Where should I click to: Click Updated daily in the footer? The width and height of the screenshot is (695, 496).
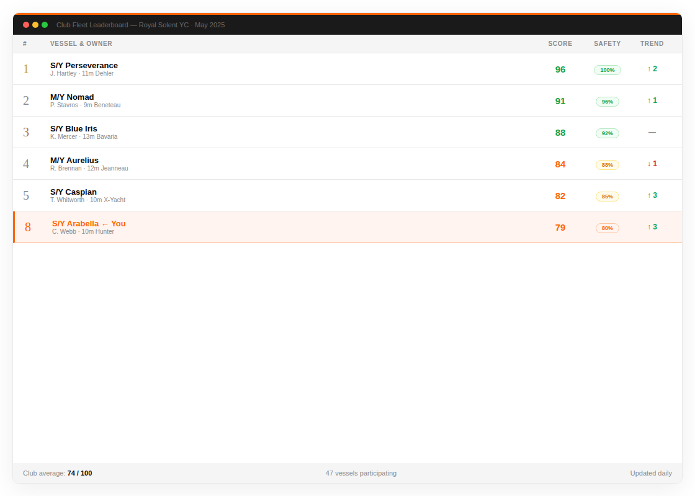point(651,473)
